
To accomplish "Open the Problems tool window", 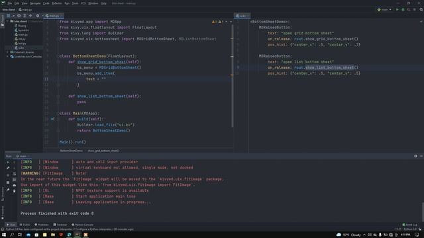I will [x=41, y=225].
